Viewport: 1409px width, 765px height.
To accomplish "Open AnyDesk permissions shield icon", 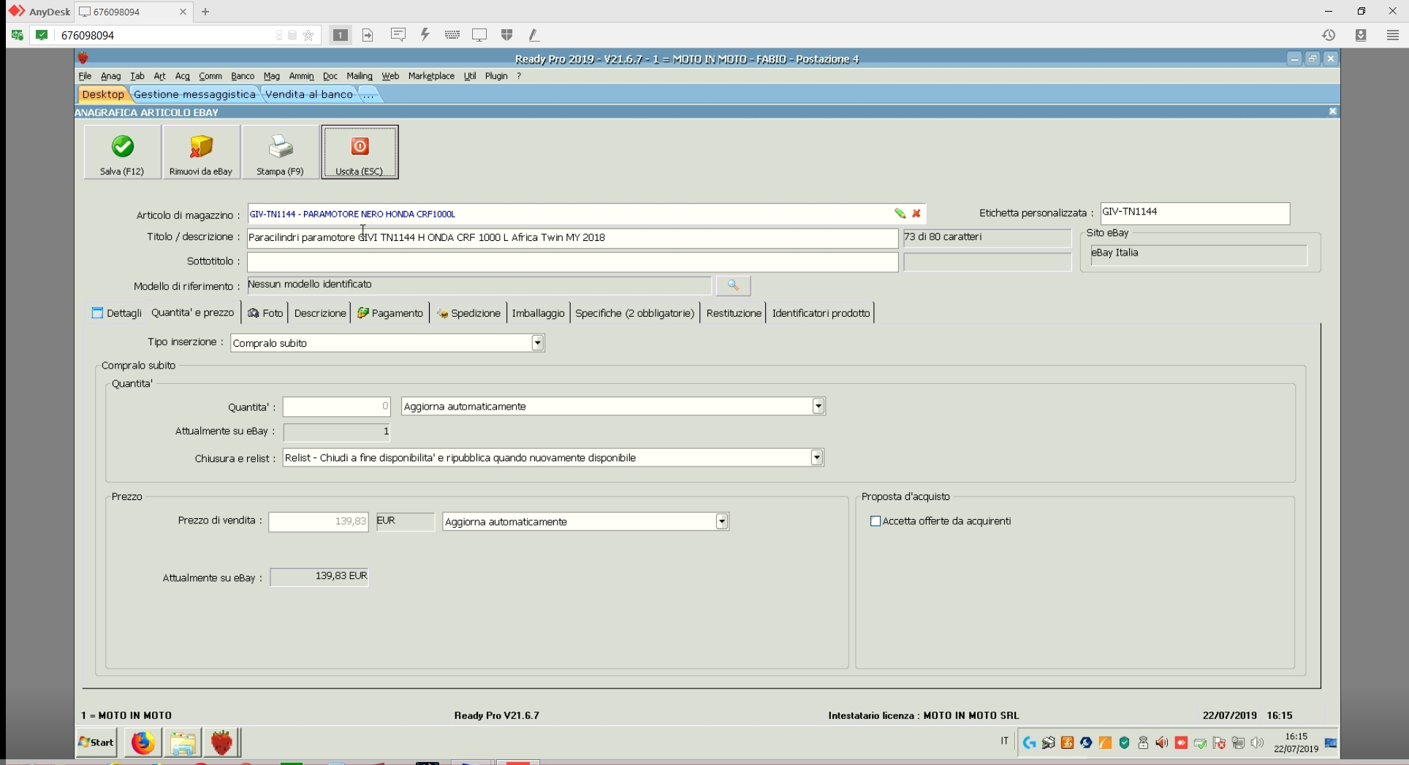I will [506, 35].
